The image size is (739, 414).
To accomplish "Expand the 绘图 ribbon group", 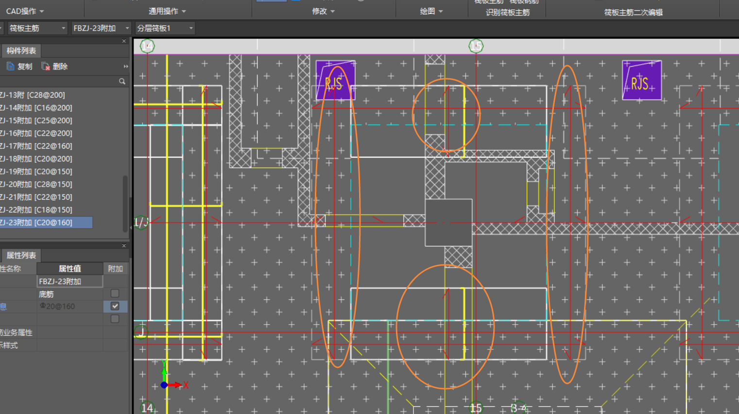I will click(431, 11).
